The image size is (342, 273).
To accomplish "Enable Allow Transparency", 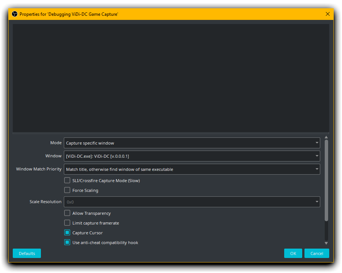I will [67, 213].
